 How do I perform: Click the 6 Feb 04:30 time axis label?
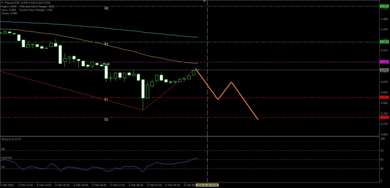pos(172,185)
